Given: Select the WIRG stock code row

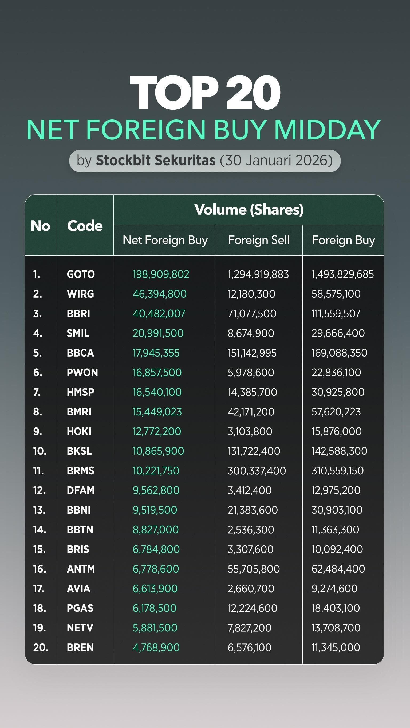Looking at the screenshot, I should coord(80,294).
